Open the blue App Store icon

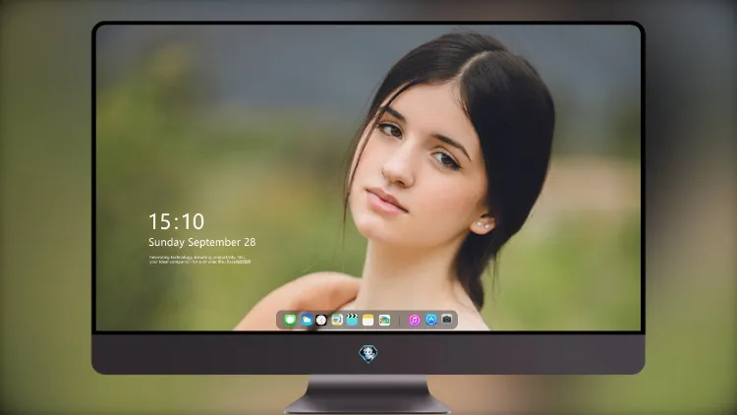tap(431, 320)
